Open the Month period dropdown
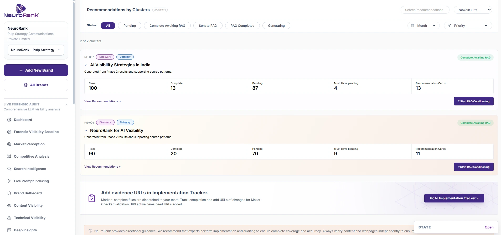Viewport: 501px width, 235px height. (x=423, y=25)
